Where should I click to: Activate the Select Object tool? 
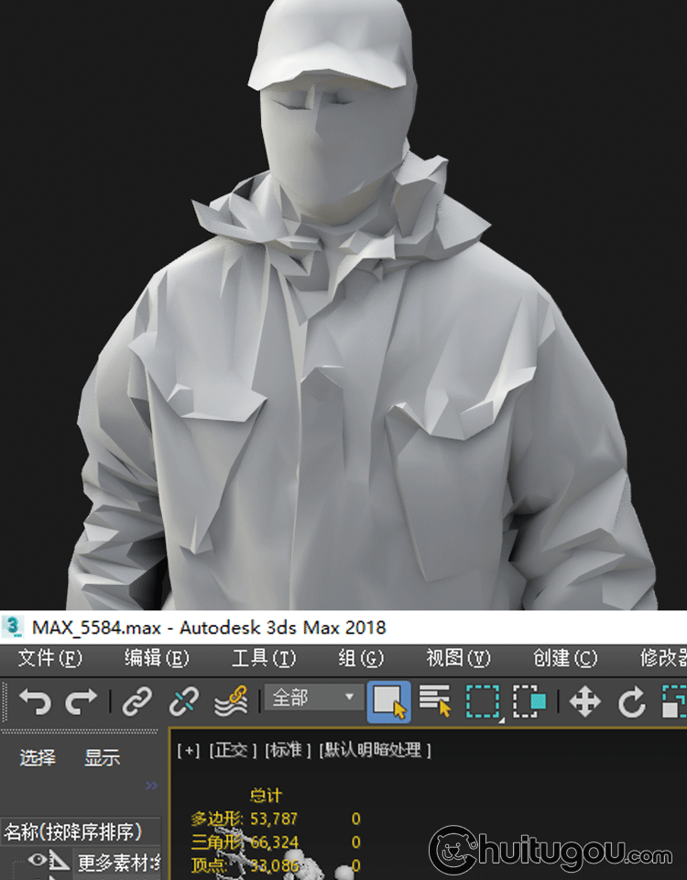pyautogui.click(x=388, y=703)
